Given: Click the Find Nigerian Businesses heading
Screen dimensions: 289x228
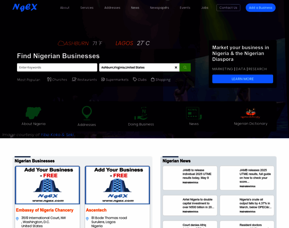Looking at the screenshot, I should [58, 56].
